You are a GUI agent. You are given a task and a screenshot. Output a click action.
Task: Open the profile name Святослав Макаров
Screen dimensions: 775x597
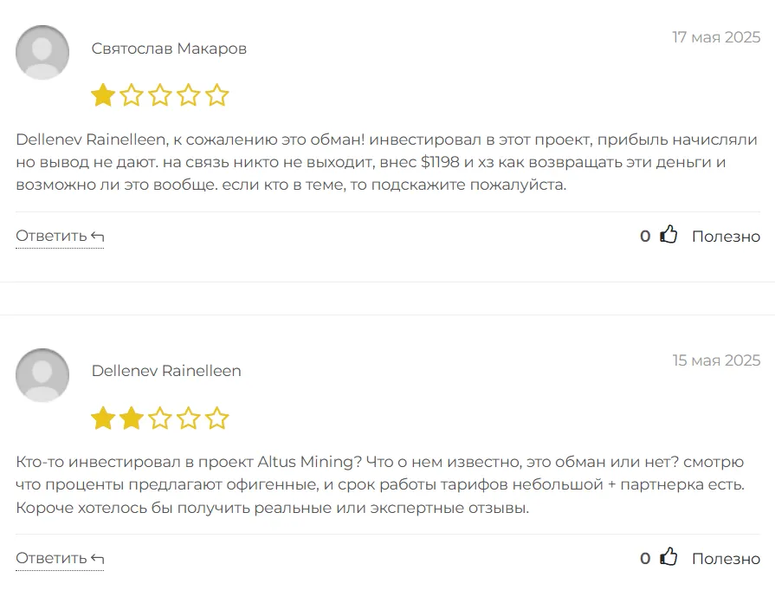169,49
